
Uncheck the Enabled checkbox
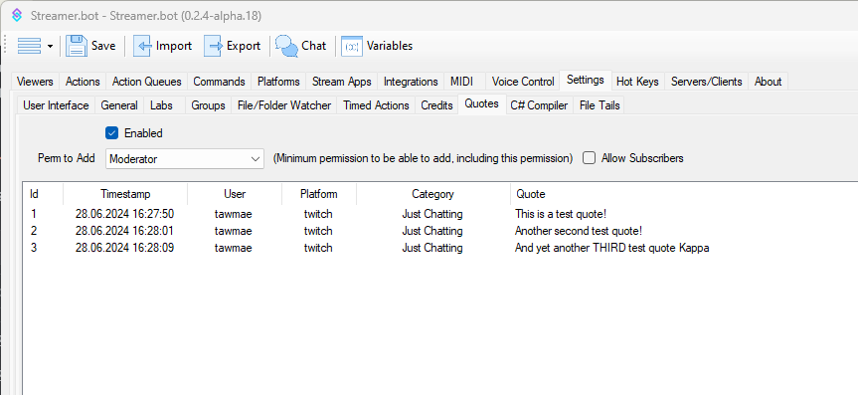111,133
